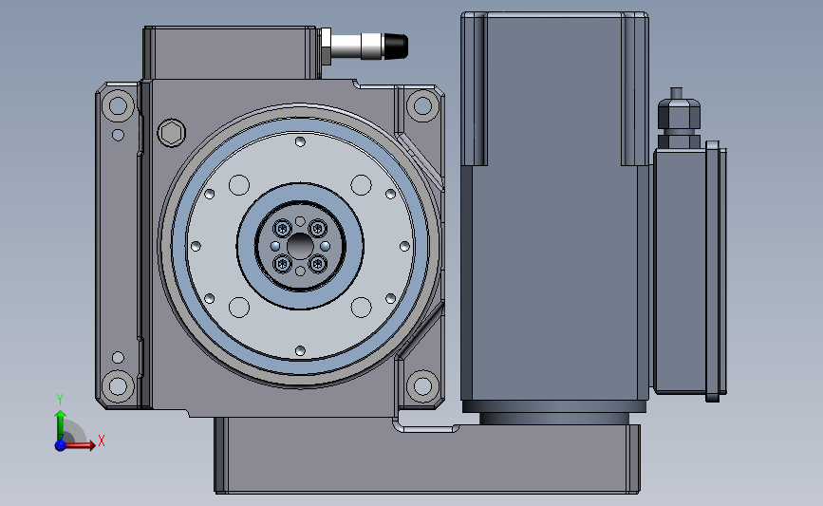Image resolution: width=823 pixels, height=506 pixels.
Task: Select the center bore of the rotary table
Action: tap(300, 246)
